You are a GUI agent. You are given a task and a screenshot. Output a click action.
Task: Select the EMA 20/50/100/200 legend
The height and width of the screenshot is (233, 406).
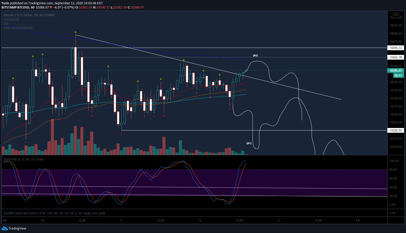click(x=18, y=28)
